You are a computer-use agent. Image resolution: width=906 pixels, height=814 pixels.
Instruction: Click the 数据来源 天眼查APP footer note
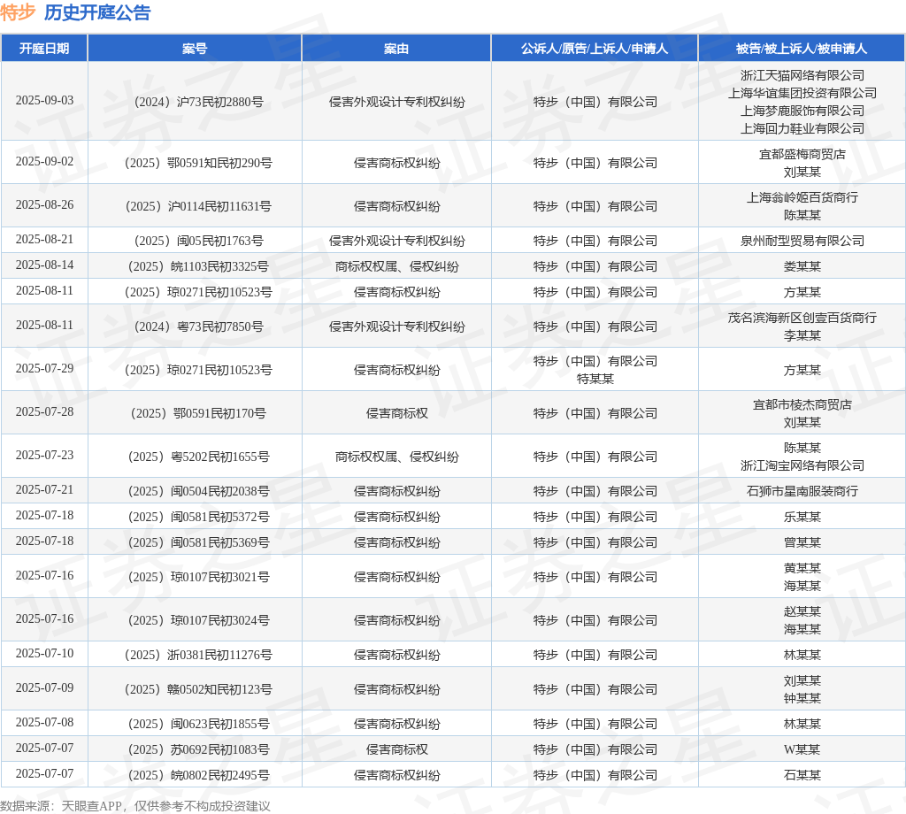(135, 806)
